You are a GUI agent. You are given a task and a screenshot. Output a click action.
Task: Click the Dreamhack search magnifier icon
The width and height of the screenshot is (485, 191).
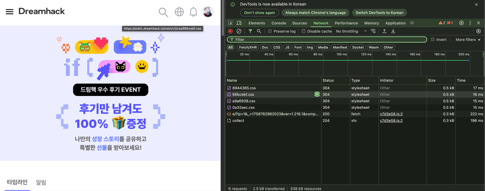[163, 12]
